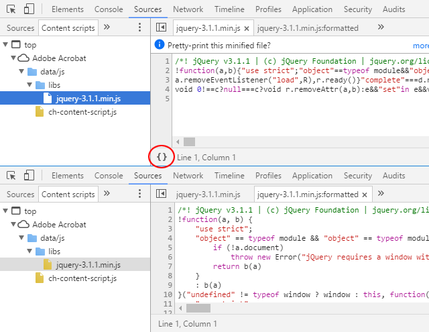This screenshot has height=332, width=429.
Task: Click the pretty-print braces icon in upper panel
Action: pos(162,157)
